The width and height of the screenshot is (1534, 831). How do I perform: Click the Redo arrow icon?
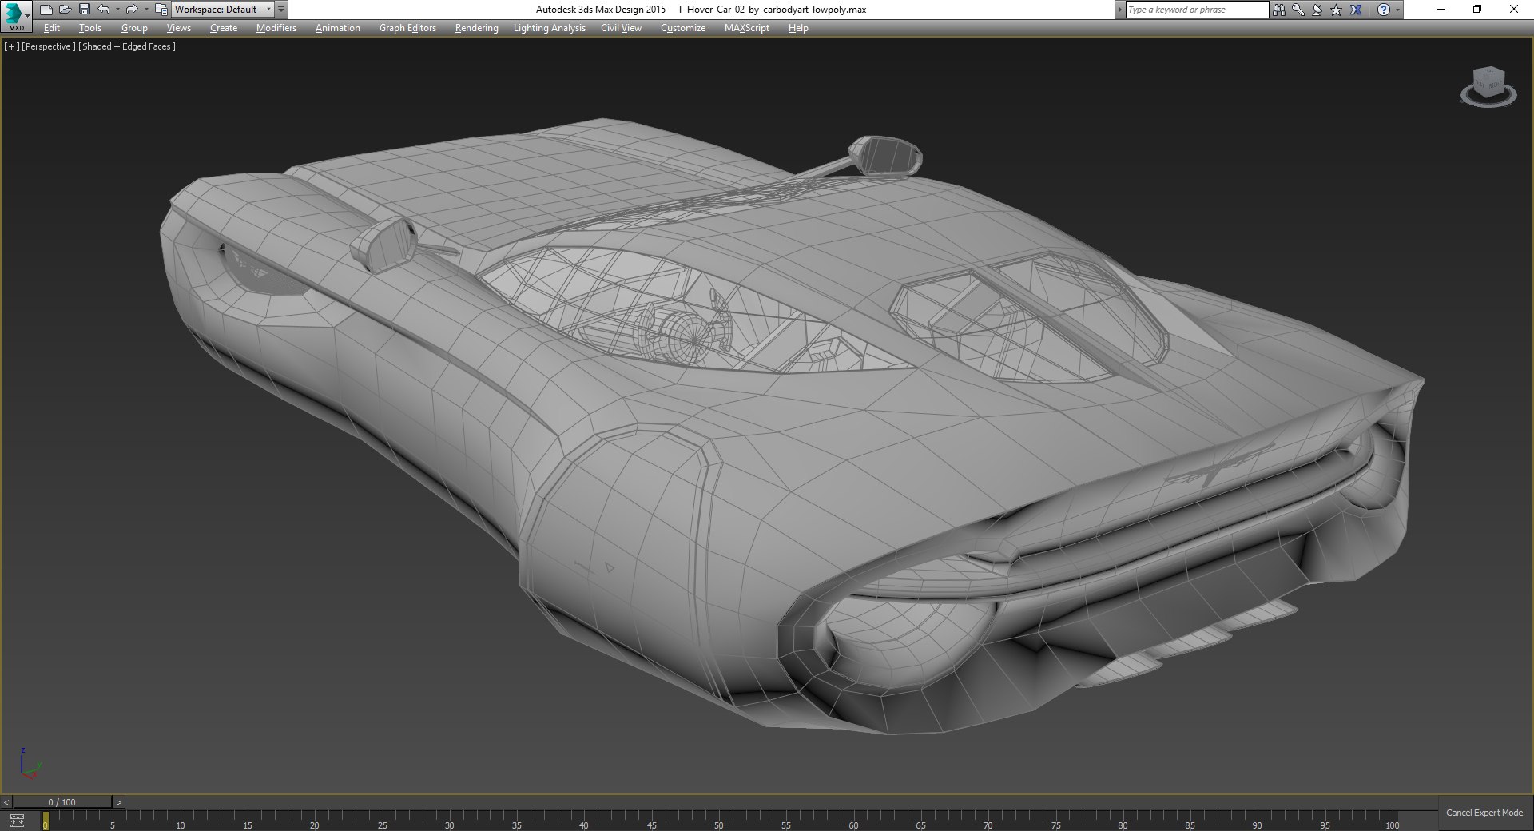132,10
